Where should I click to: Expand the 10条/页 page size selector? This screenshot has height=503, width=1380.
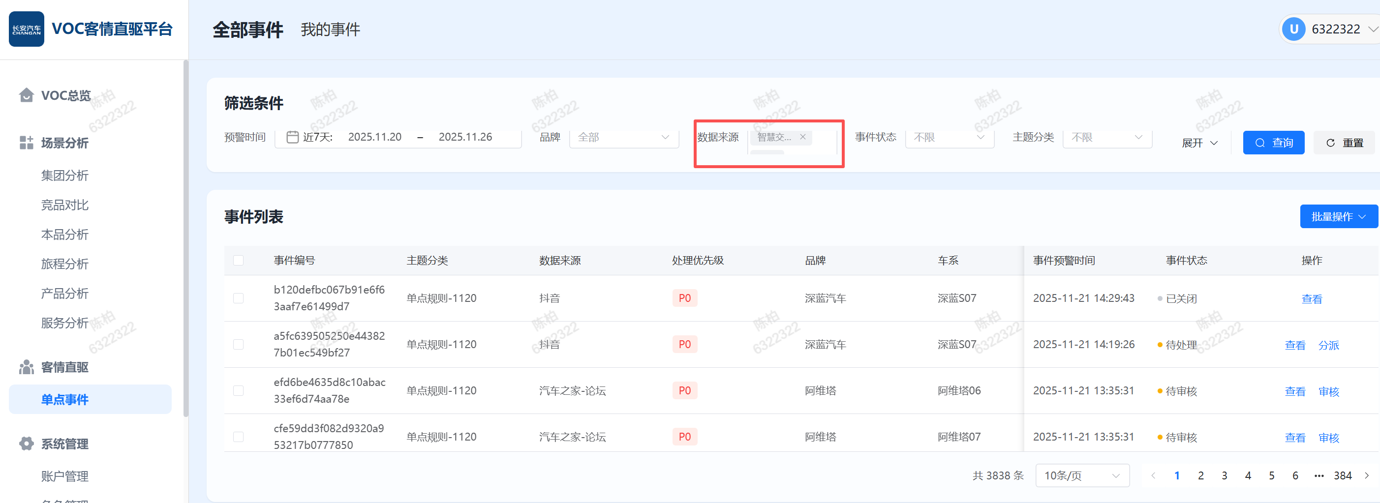1081,475
